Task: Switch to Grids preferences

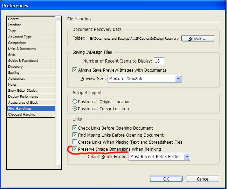Action: point(31,54)
